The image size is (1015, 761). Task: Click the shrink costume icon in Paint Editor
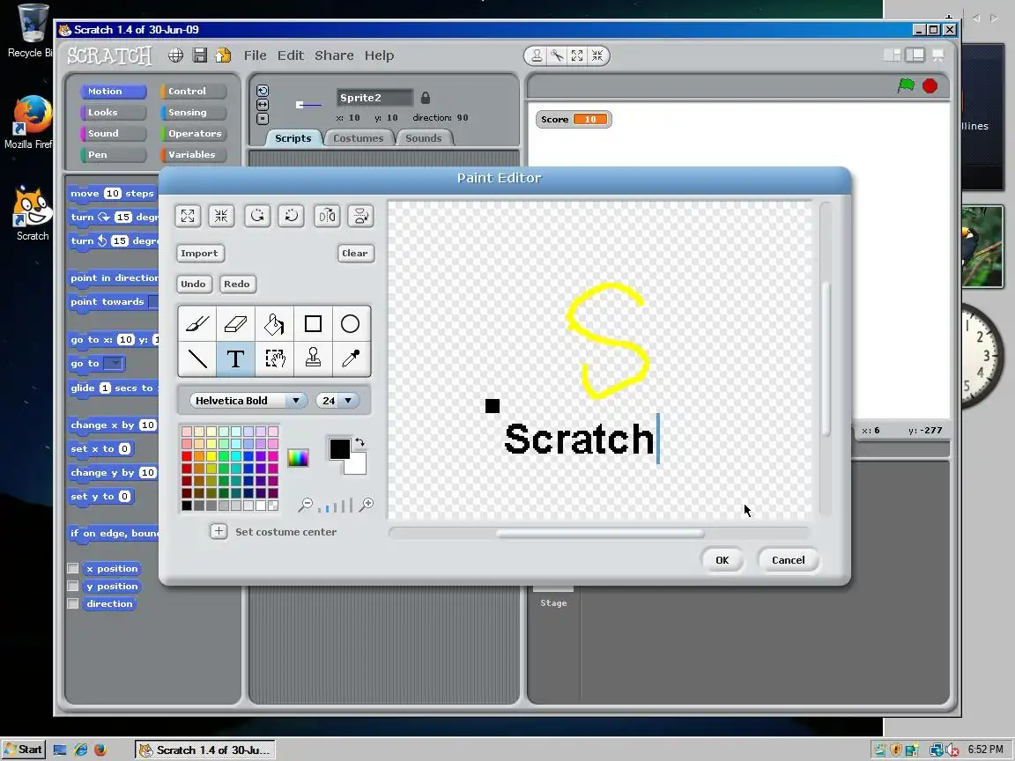point(221,216)
